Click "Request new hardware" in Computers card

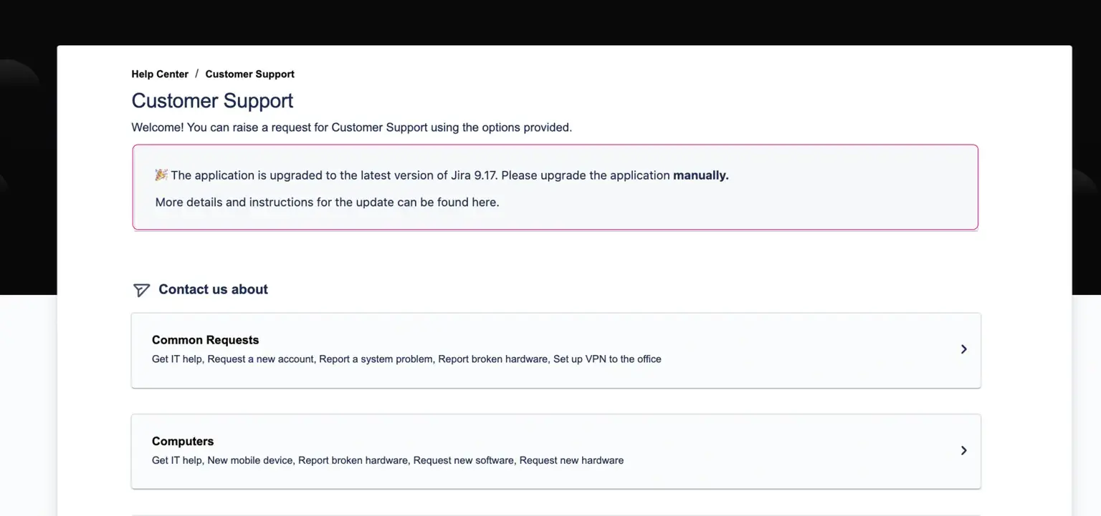point(571,460)
